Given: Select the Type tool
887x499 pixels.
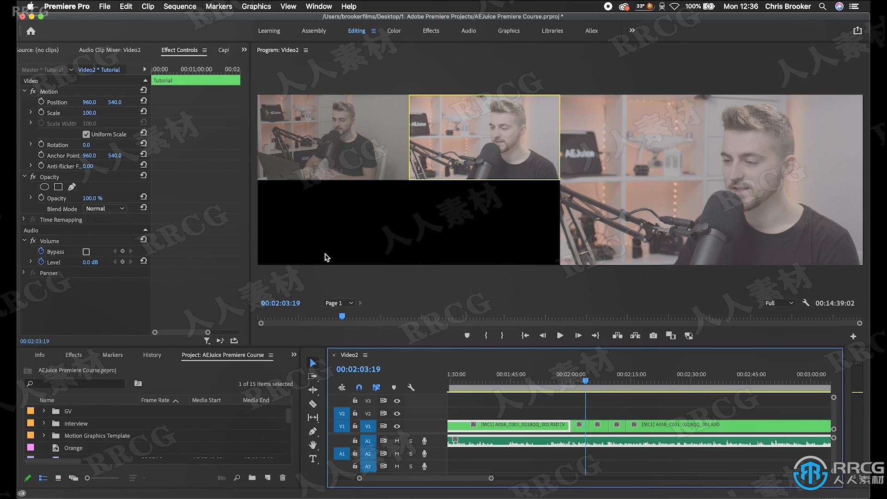Looking at the screenshot, I should coord(313,459).
